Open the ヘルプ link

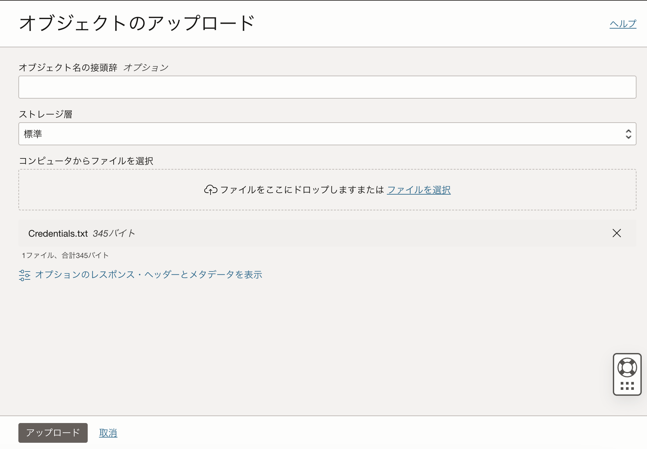coord(623,24)
